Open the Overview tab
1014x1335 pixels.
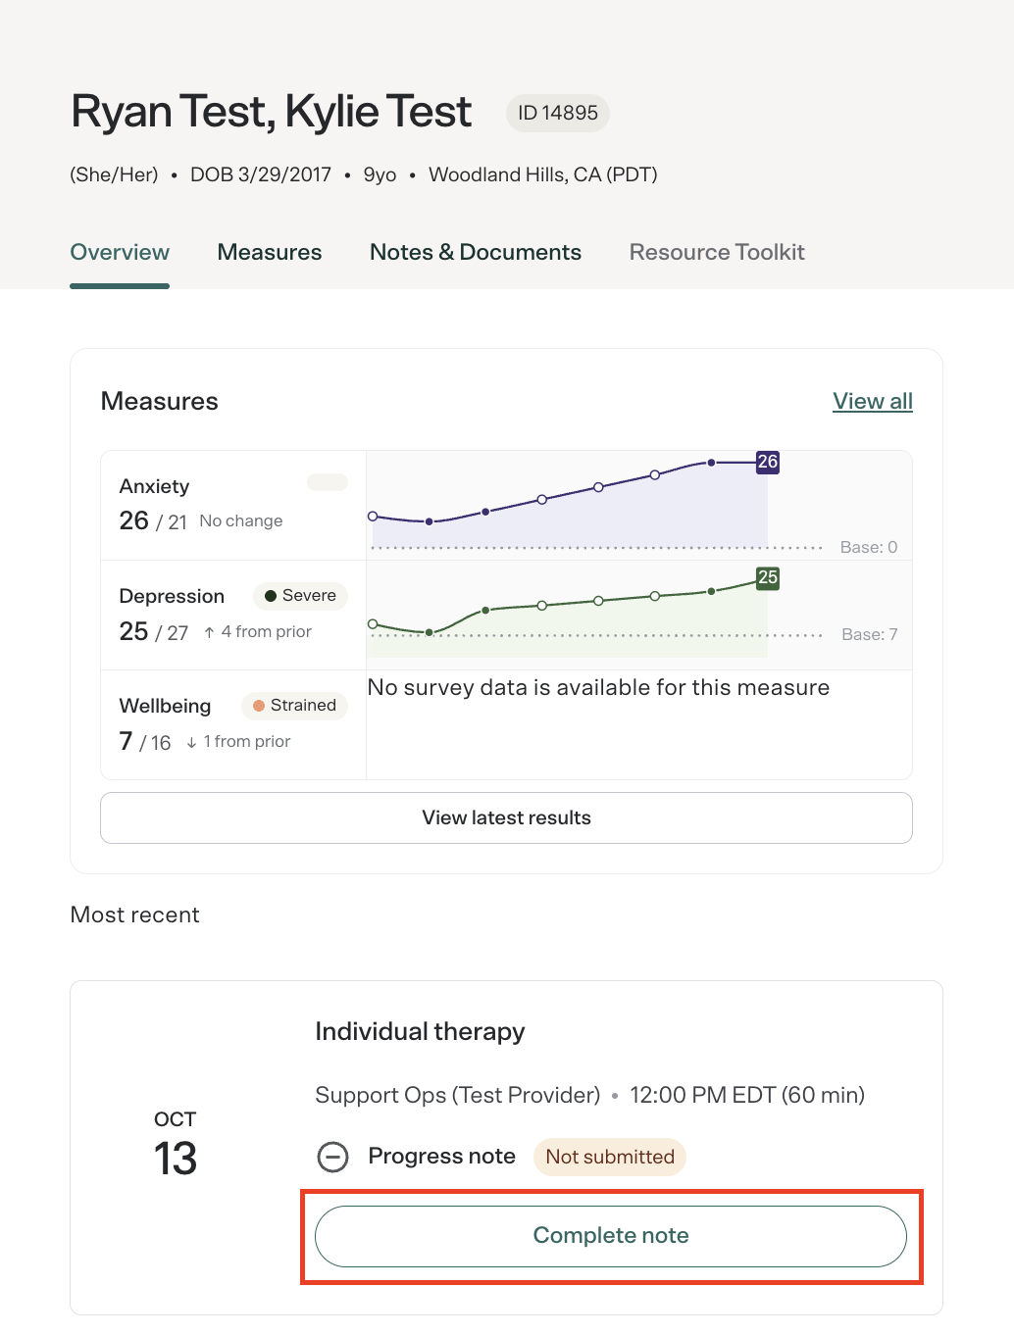click(120, 252)
